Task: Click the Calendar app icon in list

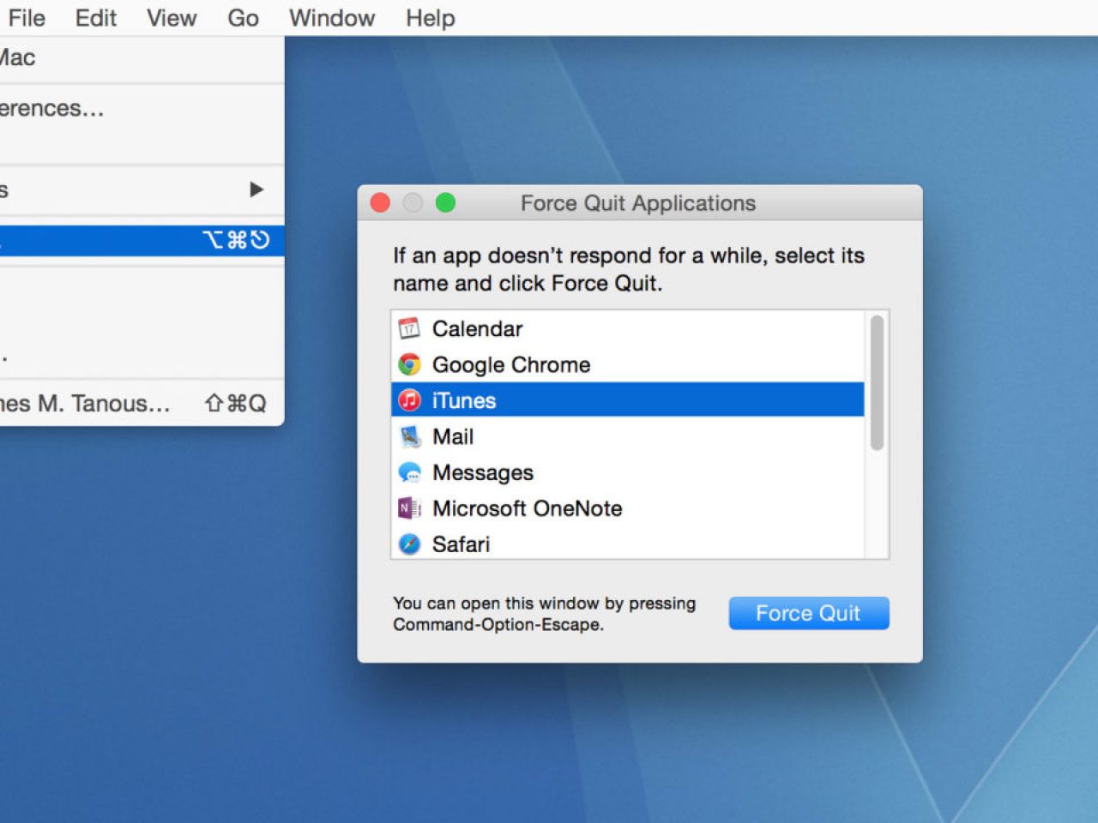Action: pyautogui.click(x=409, y=328)
